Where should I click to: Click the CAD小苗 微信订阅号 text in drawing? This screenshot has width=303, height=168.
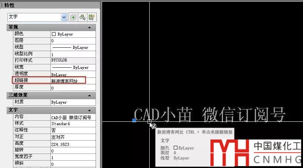[x=209, y=115]
